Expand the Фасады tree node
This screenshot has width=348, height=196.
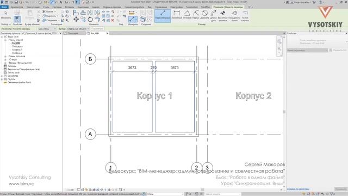click(5, 63)
